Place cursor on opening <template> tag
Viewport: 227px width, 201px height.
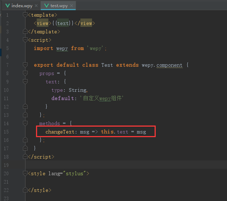point(43,15)
